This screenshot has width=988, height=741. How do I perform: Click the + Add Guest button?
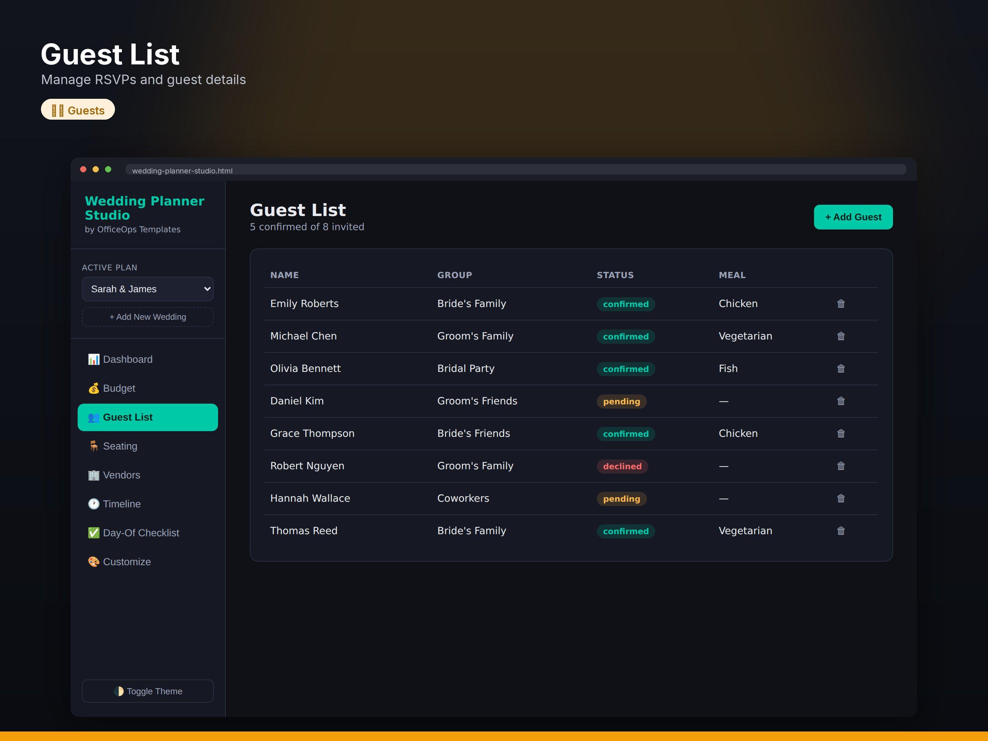853,217
